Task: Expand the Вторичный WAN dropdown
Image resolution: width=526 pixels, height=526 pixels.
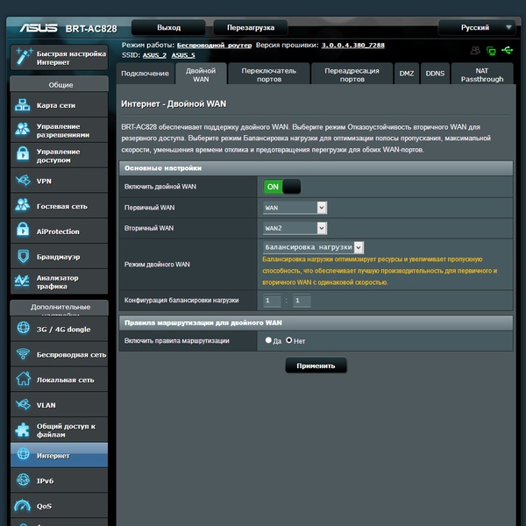Action: pyautogui.click(x=295, y=228)
